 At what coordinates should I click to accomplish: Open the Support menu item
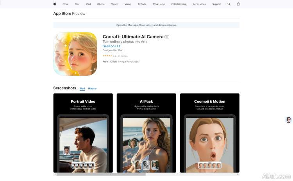pyautogui.click(x=216, y=4)
